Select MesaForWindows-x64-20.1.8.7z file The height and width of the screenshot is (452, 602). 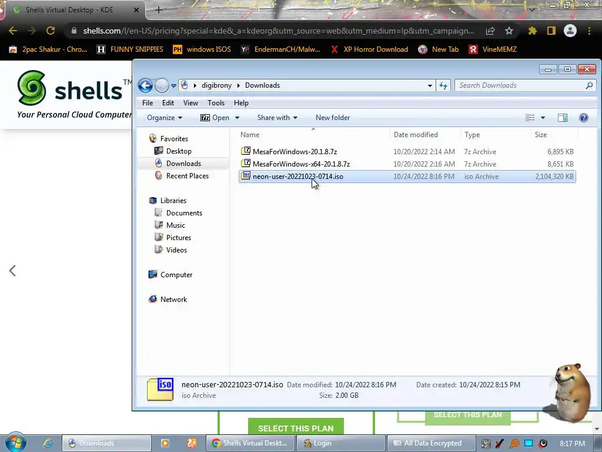[301, 164]
